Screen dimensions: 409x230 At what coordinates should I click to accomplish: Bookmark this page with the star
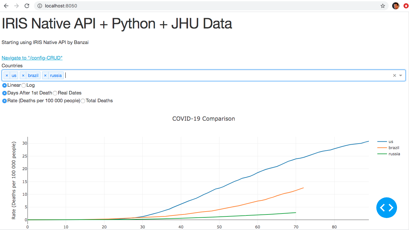[x=383, y=6]
